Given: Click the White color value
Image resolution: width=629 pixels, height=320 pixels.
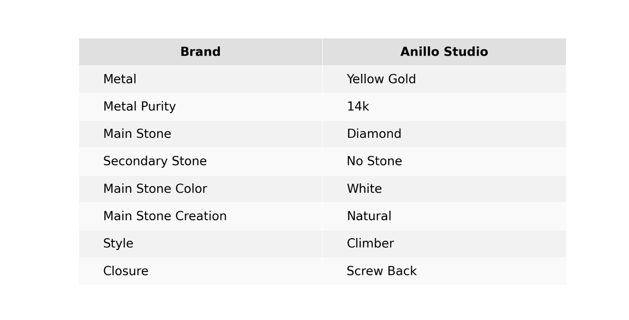Looking at the screenshot, I should click(x=364, y=189).
